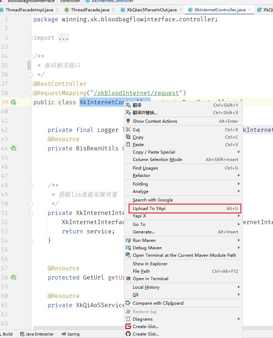Switch to ThreadFacade.java tab
This screenshot has height=338, width=273.
[x=90, y=10]
